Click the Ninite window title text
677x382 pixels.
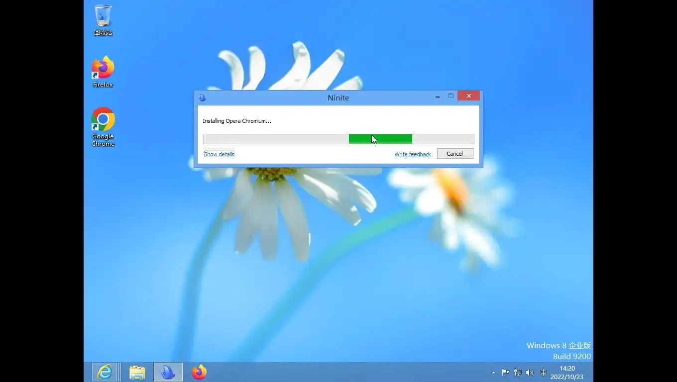tap(338, 97)
